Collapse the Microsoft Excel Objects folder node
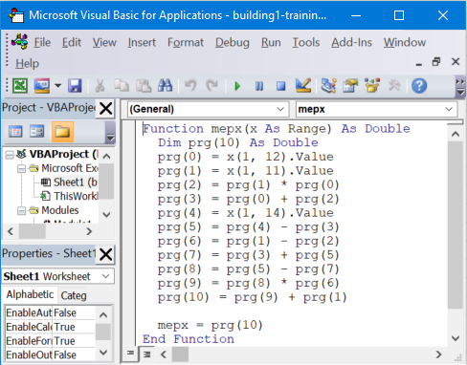The width and height of the screenshot is (467, 365). [22, 168]
